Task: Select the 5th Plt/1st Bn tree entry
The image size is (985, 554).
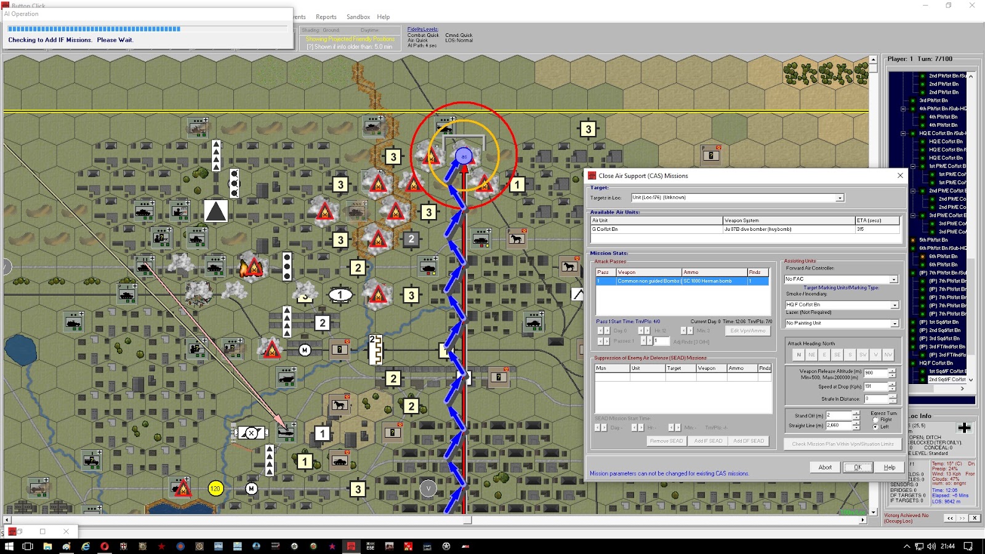Action: click(x=933, y=240)
